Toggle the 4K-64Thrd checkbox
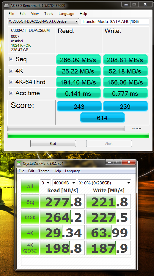Viewport: 154px width, 276px height. click(x=11, y=82)
